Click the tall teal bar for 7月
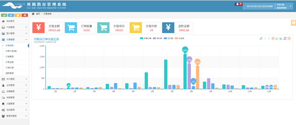The height and width of the screenshot is (125, 296). click(166, 74)
